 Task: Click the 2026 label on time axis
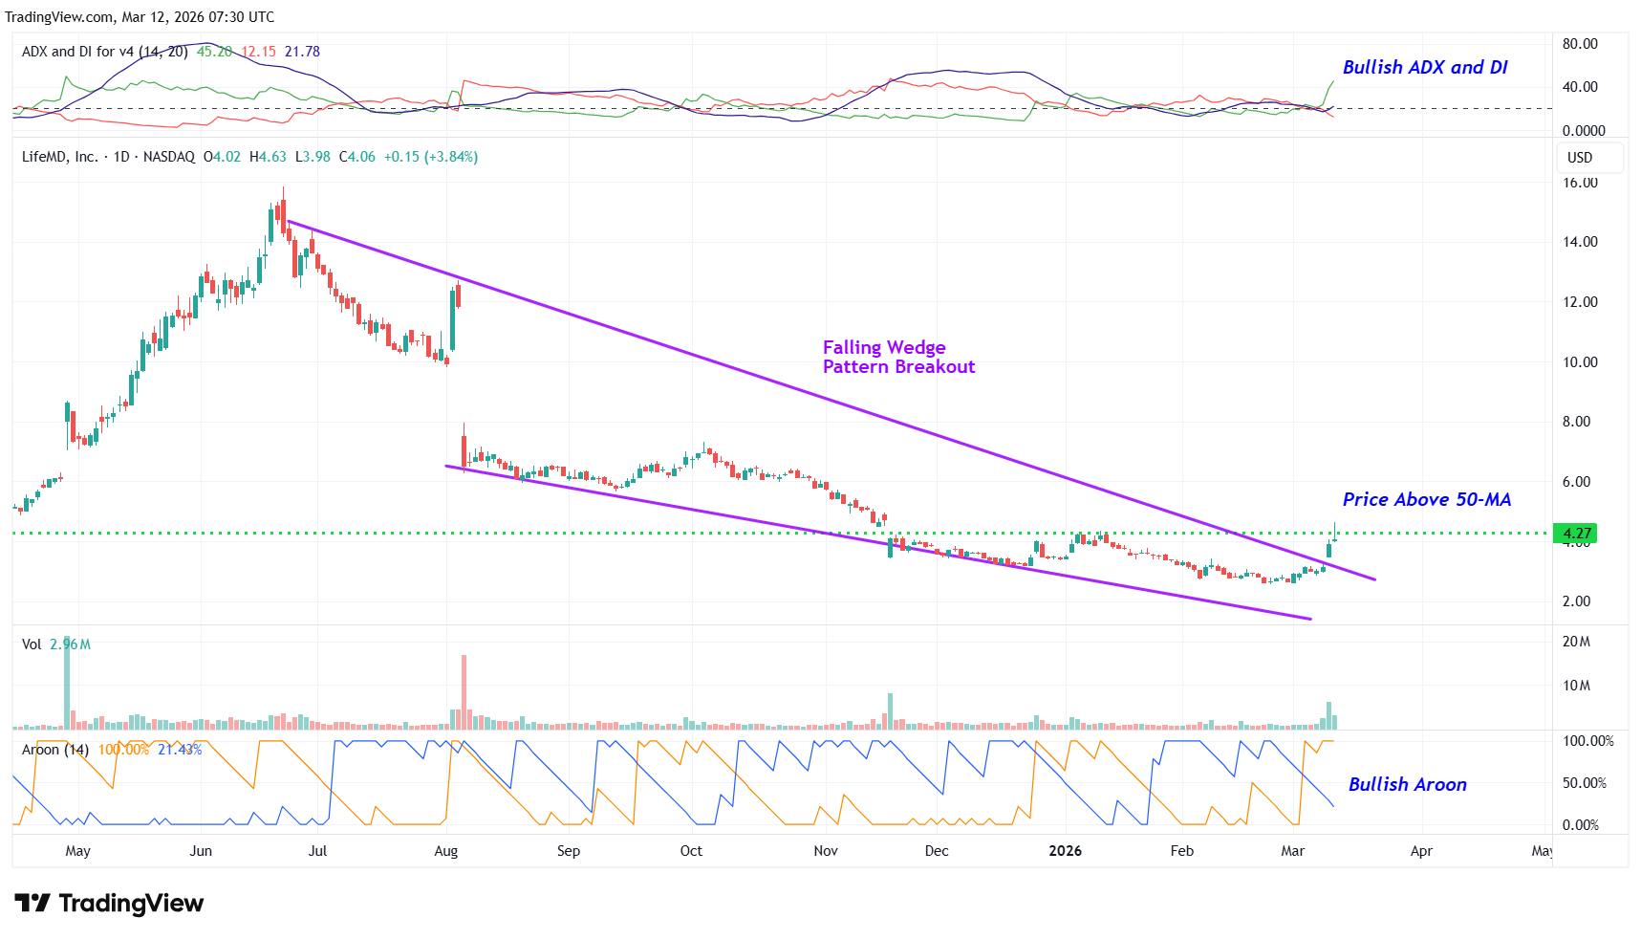point(1065,851)
